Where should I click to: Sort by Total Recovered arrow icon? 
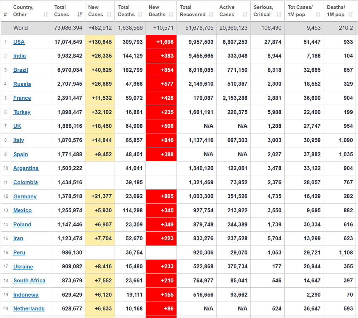(x=211, y=15)
